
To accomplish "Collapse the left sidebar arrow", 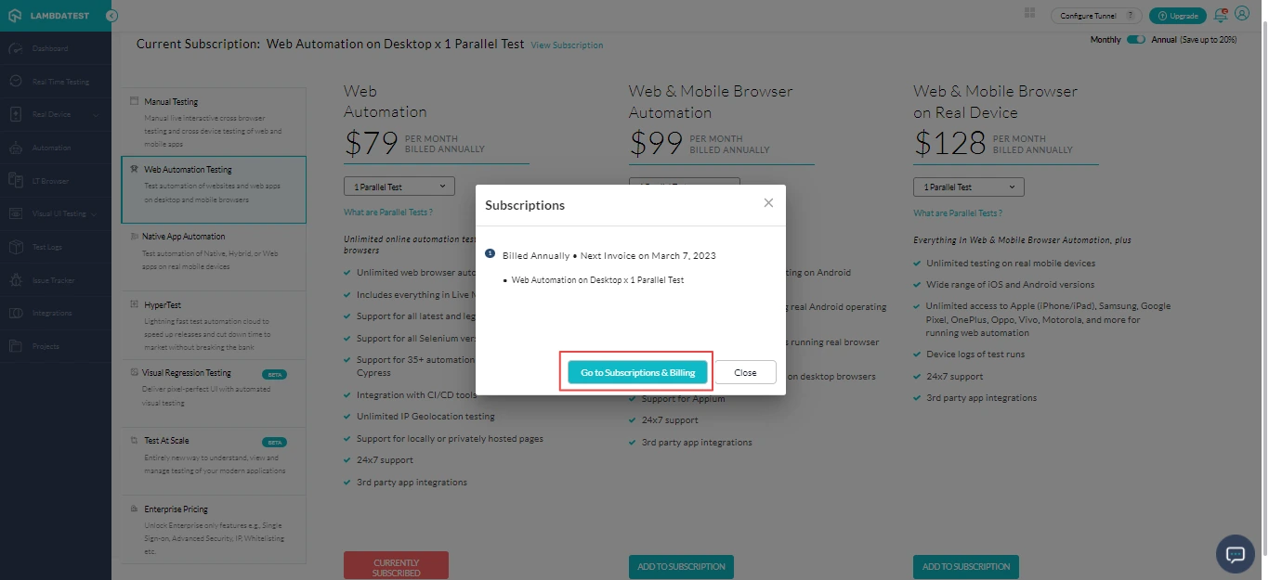I will point(111,16).
